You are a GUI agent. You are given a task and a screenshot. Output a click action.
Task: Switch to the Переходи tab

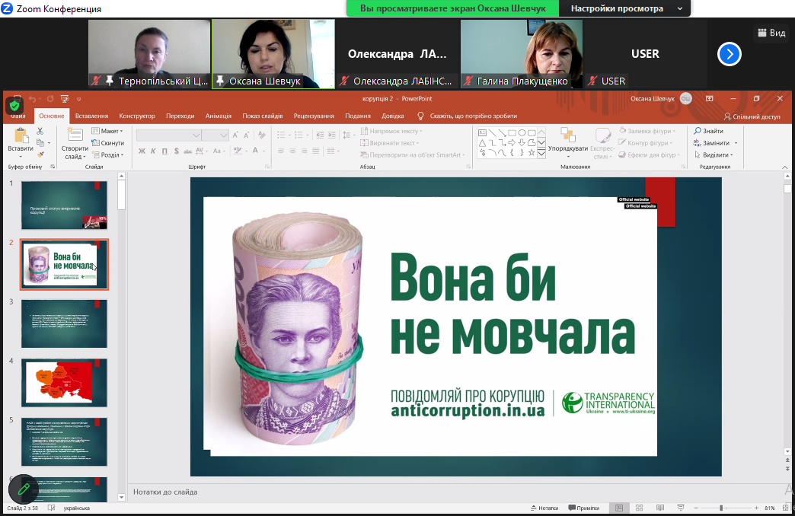coord(180,116)
